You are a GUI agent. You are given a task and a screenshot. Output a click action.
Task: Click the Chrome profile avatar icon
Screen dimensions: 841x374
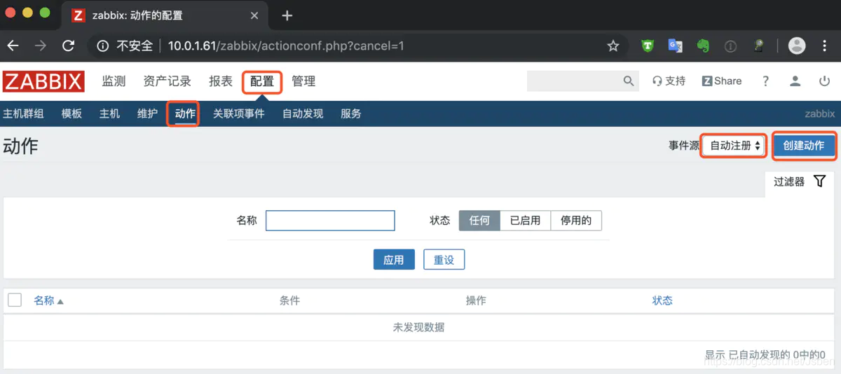(797, 46)
